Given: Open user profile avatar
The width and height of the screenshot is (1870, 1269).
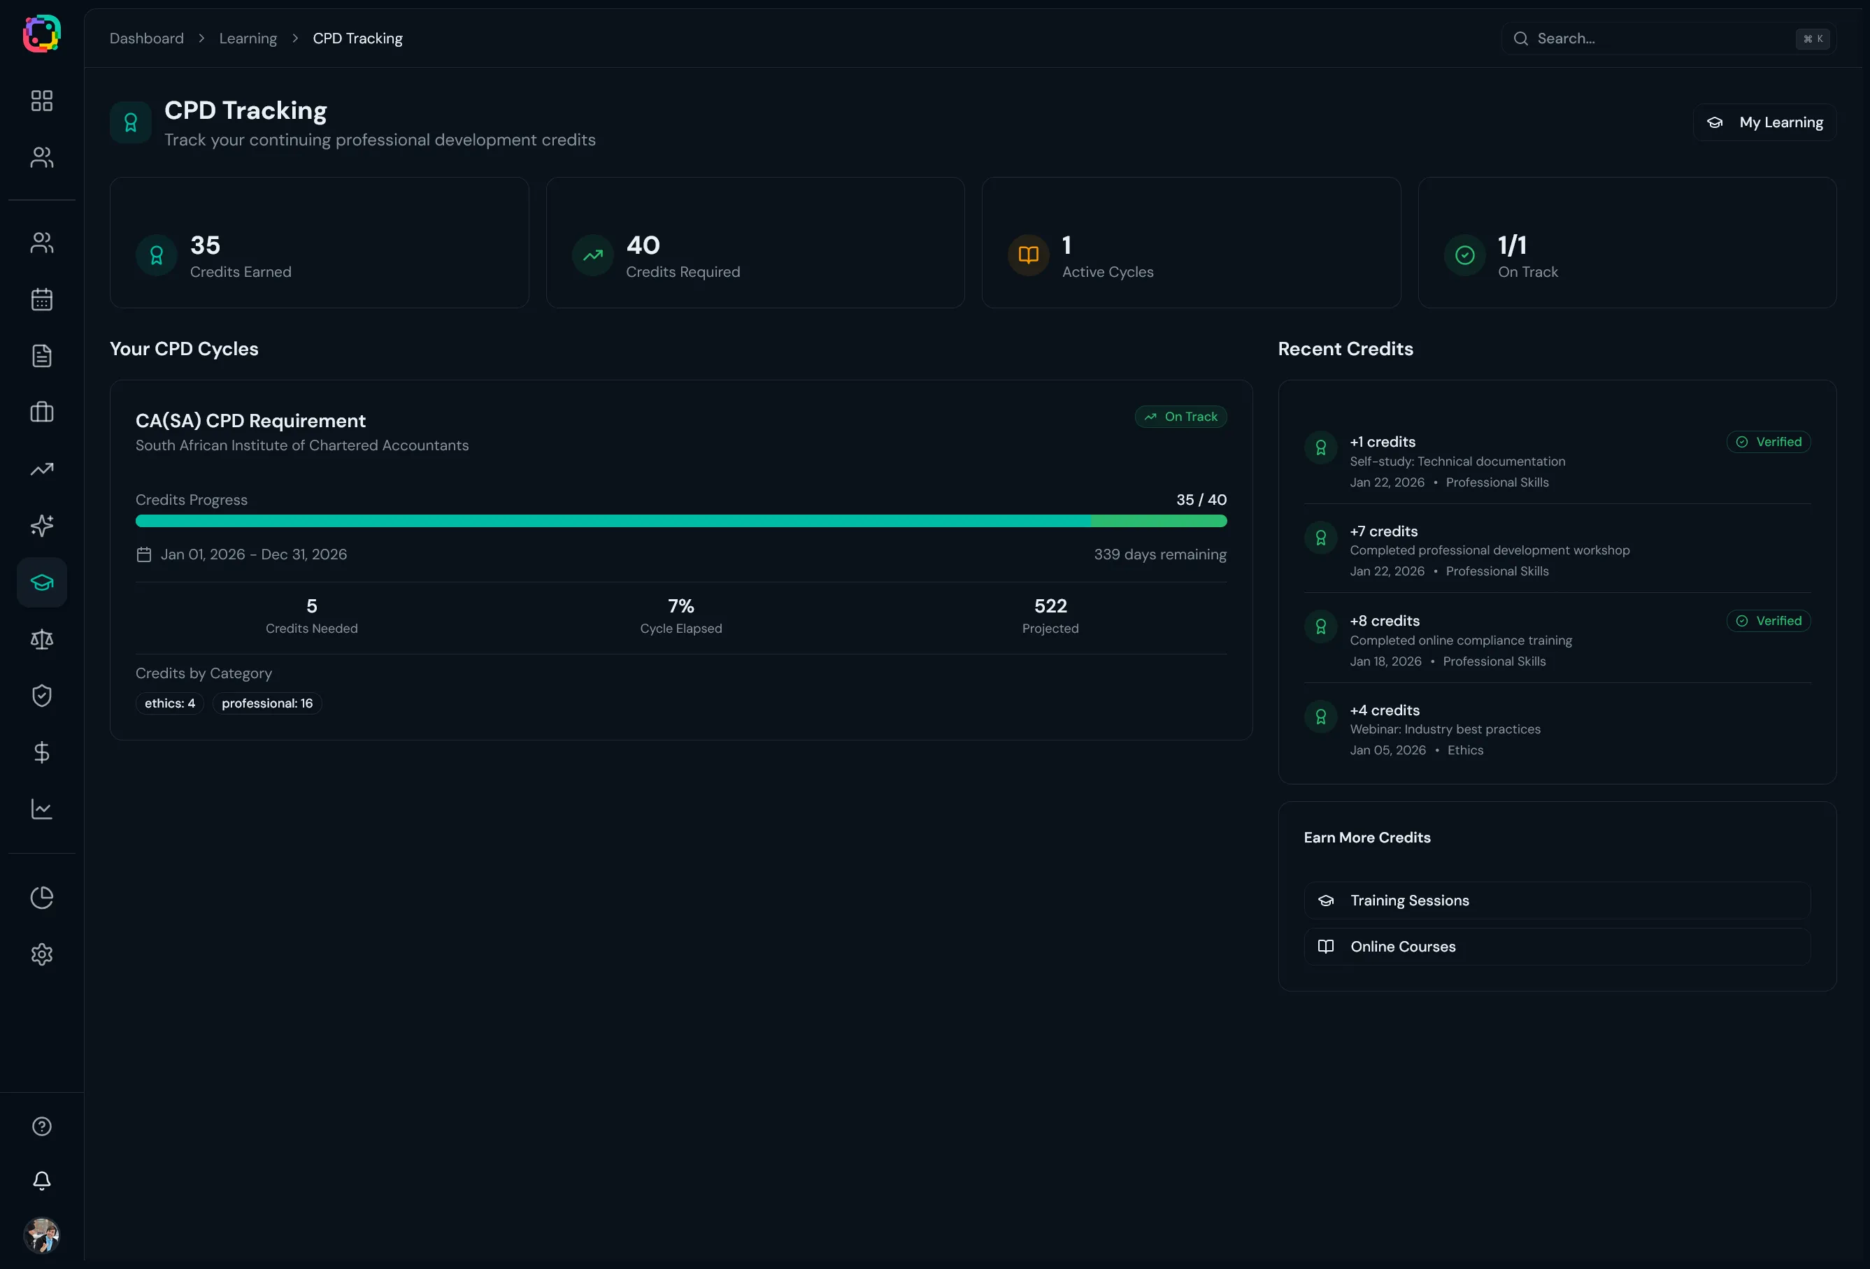Looking at the screenshot, I should tap(42, 1235).
